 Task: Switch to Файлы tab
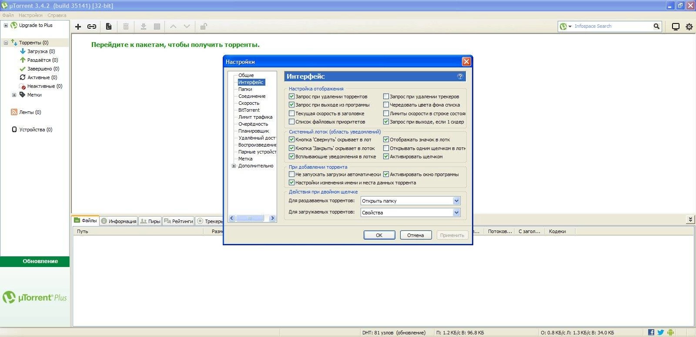pos(85,220)
